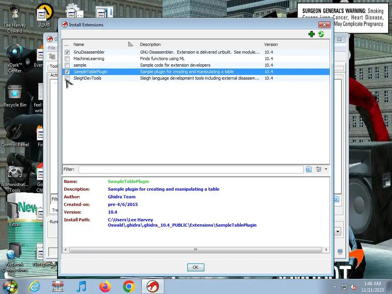Close the Install Extensions dialog

324,24
